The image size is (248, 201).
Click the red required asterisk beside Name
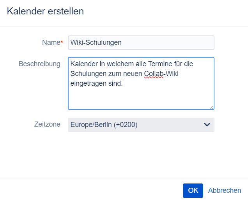coord(62,42)
